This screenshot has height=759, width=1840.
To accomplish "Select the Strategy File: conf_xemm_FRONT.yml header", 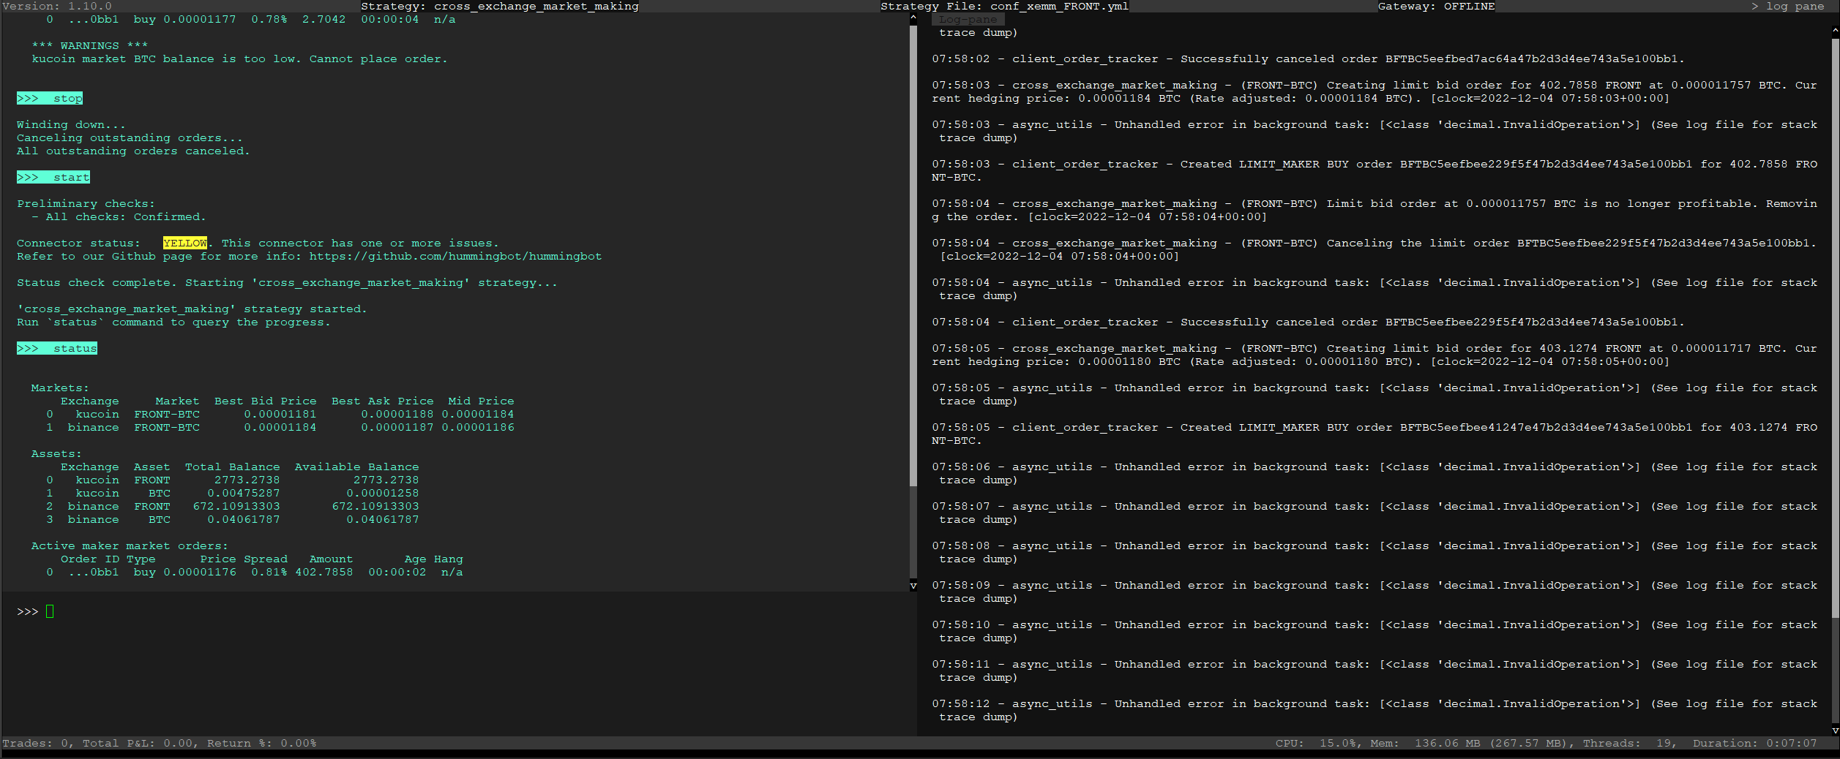I will coord(1004,6).
